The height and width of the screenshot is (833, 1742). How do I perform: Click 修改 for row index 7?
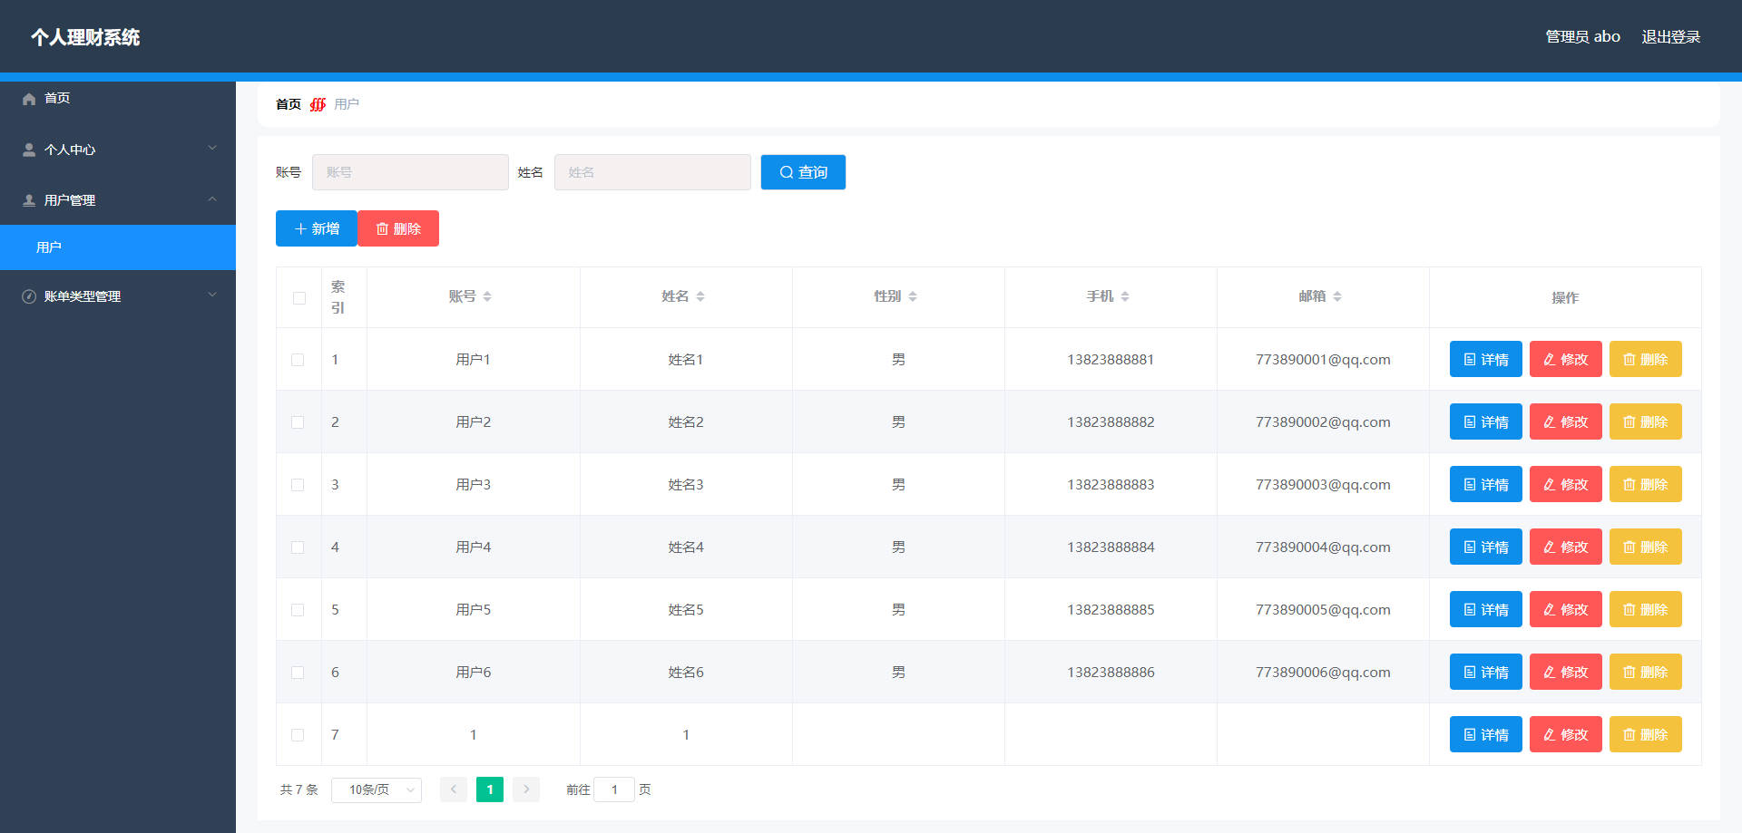pos(1566,734)
